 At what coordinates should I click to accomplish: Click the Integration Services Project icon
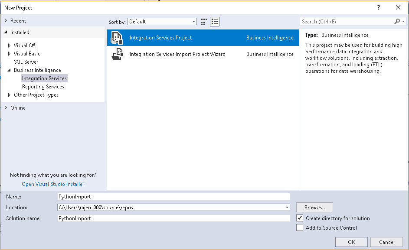(117, 38)
